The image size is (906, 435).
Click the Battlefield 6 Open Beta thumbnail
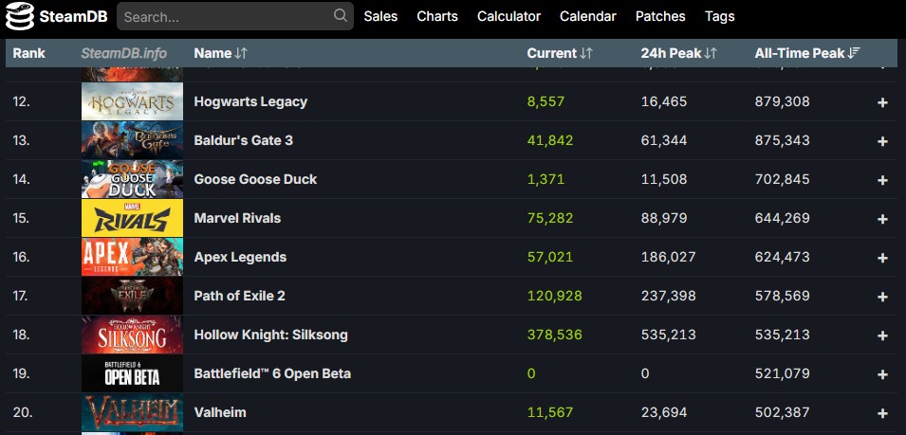132,373
